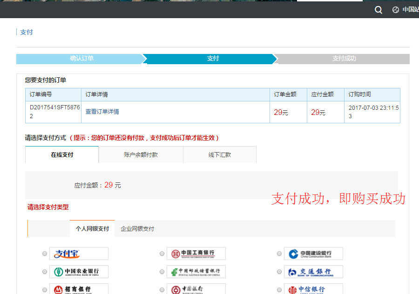This screenshot has height=294, width=419.
Task: Select the 支付宝 (Alipay) logo
Action: point(79,254)
